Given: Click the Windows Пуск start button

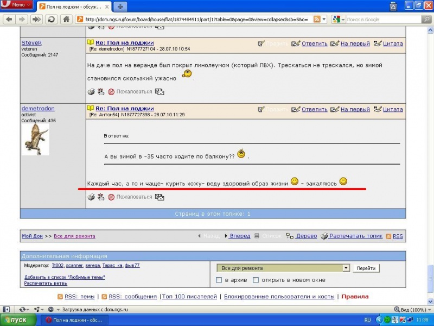Looking at the screenshot, I should tap(18, 320).
